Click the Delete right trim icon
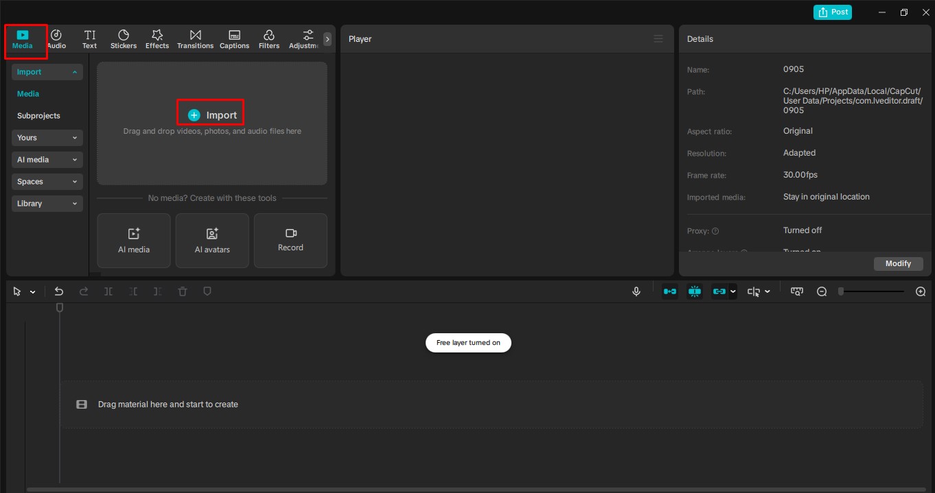 tap(158, 291)
